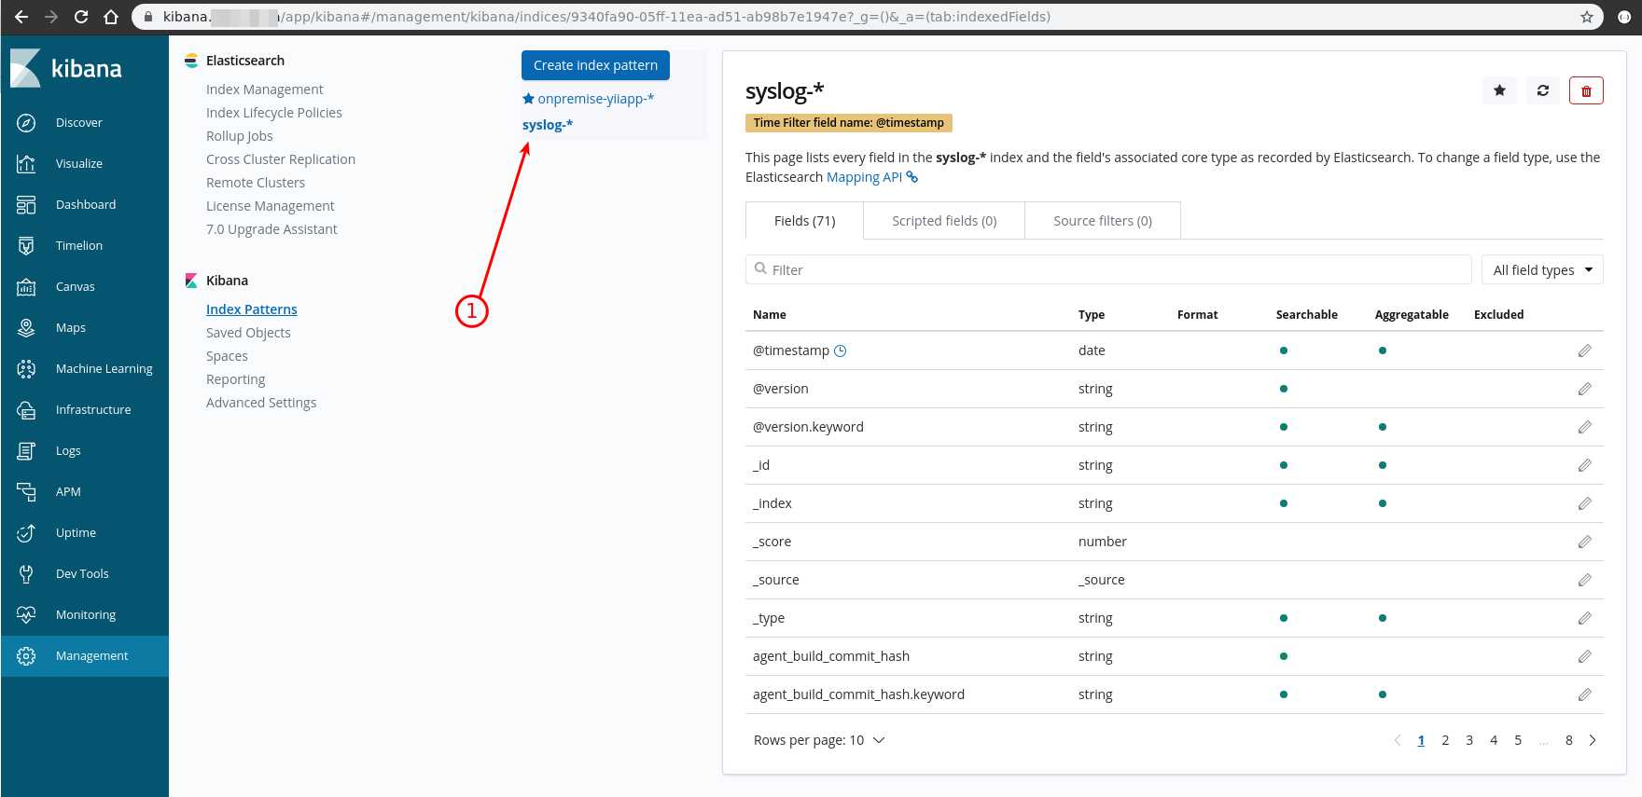The width and height of the screenshot is (1642, 797).
Task: Open Advanced Settings
Action: pyautogui.click(x=261, y=403)
